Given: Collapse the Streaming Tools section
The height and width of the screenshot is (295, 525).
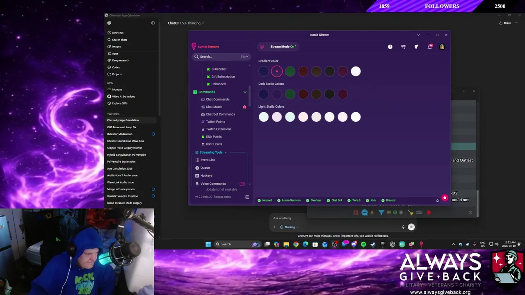Looking at the screenshot, I should pos(211,152).
